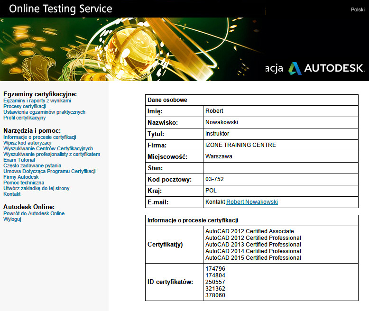Select the title value Instruktor

217,134
